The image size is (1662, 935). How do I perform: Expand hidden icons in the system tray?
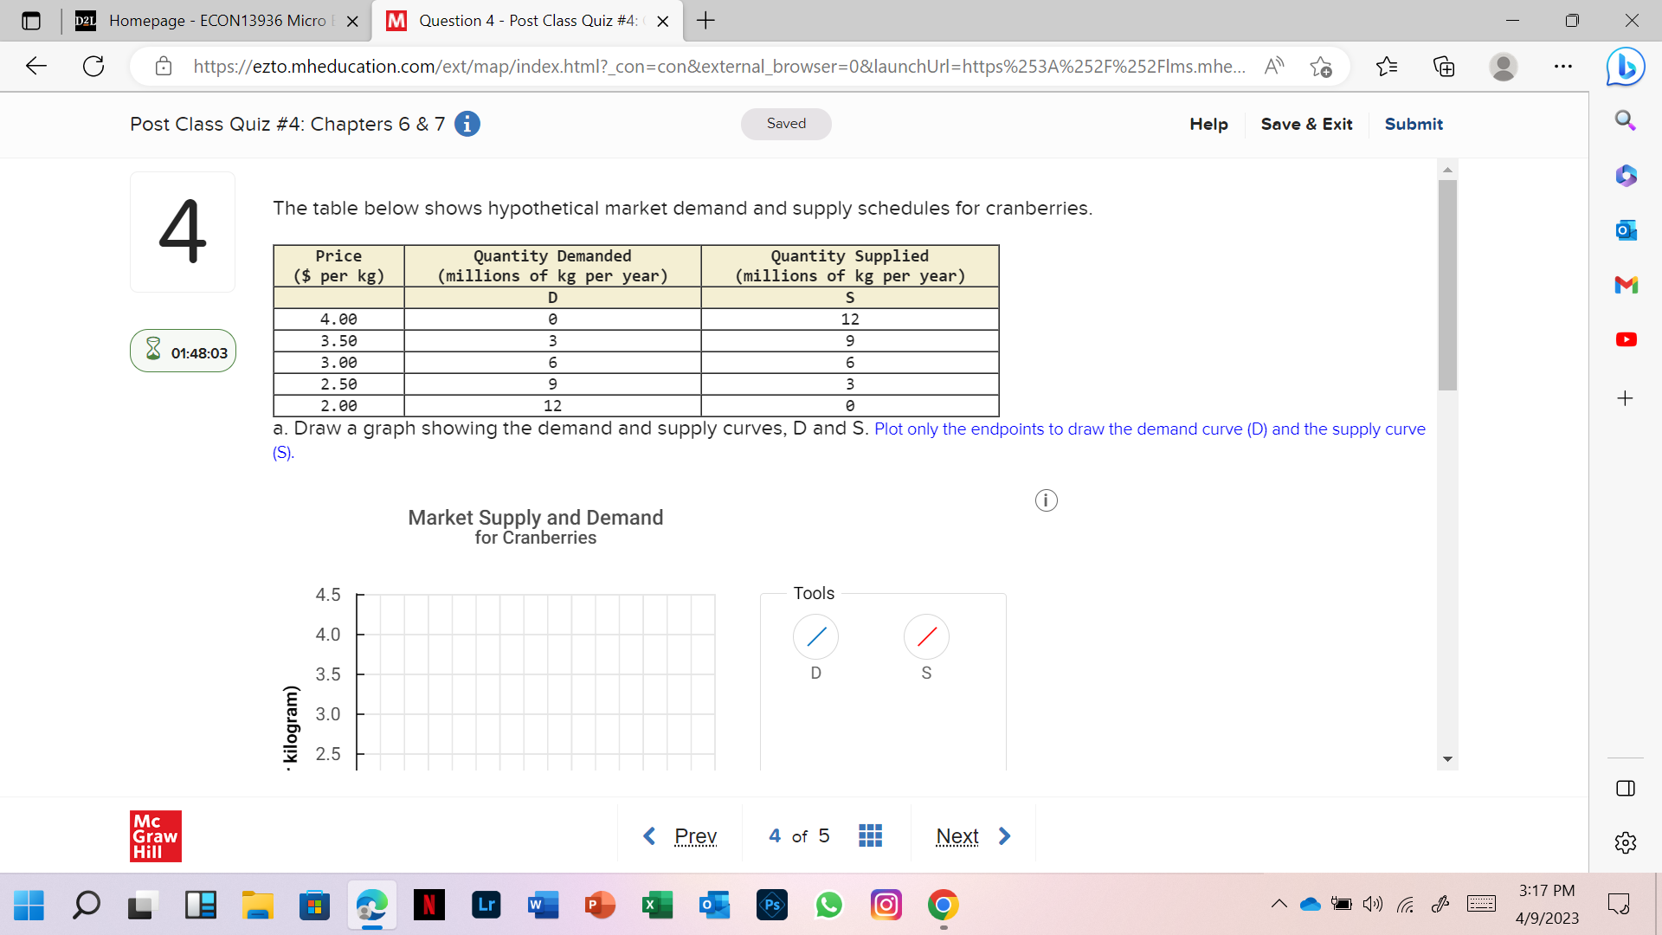coord(1279,904)
